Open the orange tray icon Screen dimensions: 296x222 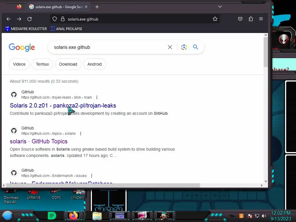[x=241, y=216]
